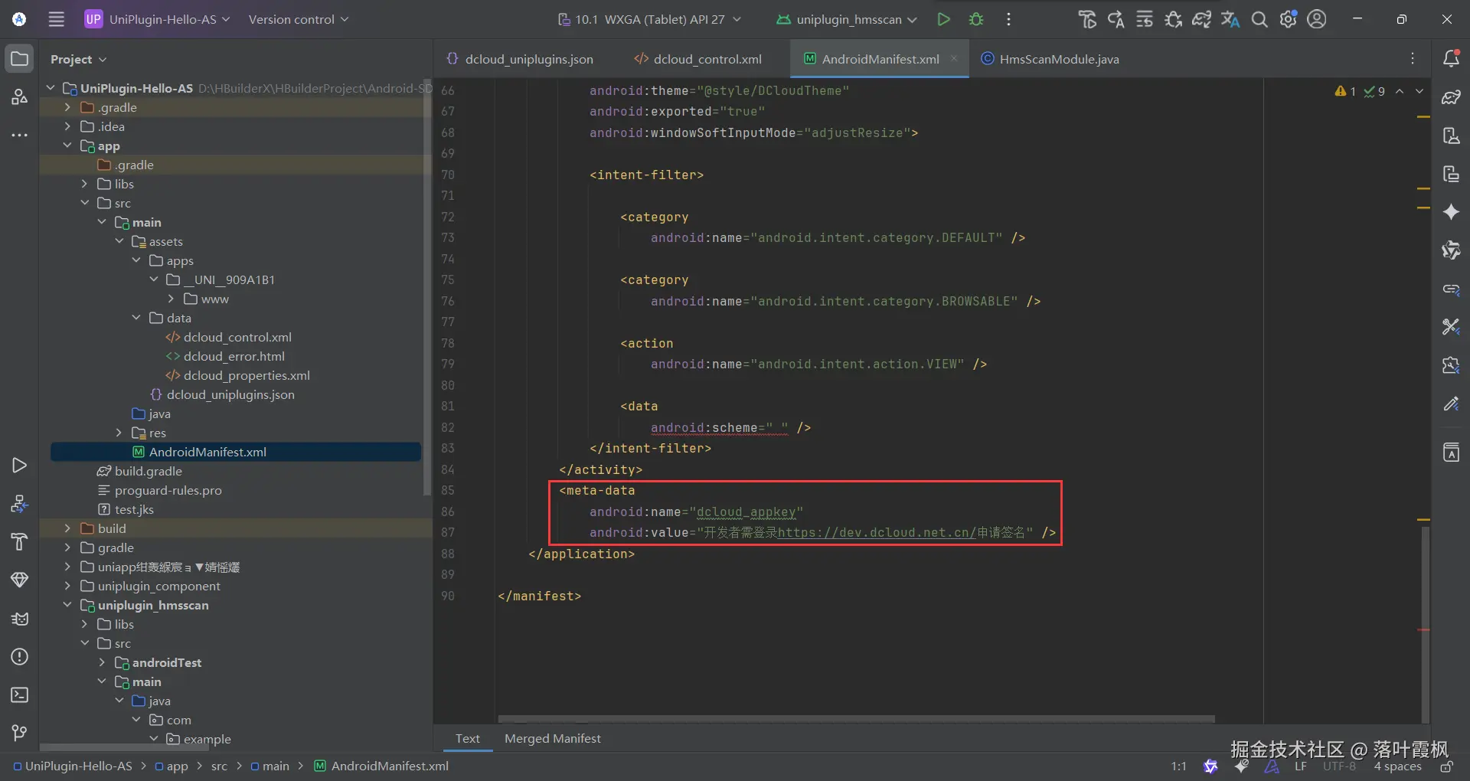Open the Notifications bell
The height and width of the screenshot is (781, 1470).
[x=1451, y=59]
